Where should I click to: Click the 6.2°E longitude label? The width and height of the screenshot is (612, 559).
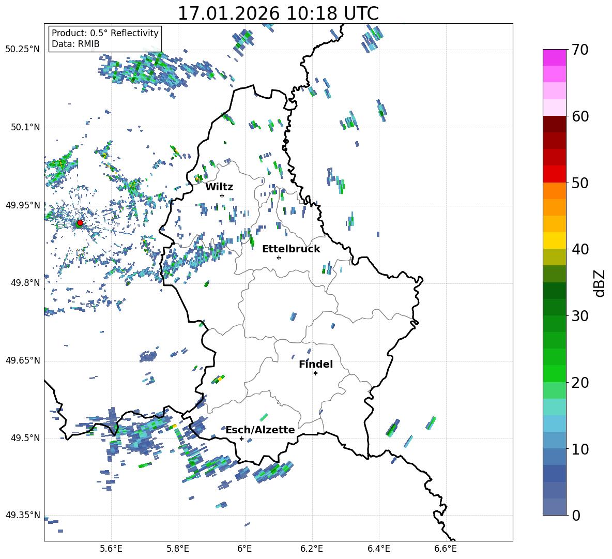click(x=312, y=549)
